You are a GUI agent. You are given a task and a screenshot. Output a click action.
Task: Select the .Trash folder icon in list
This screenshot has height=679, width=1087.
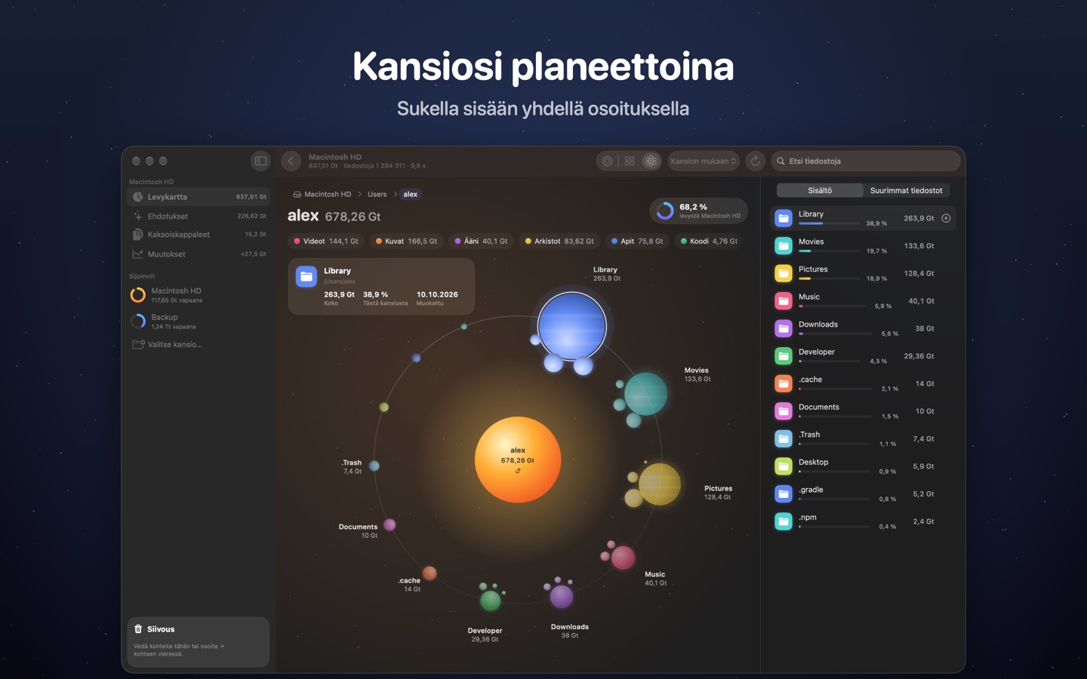pyautogui.click(x=784, y=438)
